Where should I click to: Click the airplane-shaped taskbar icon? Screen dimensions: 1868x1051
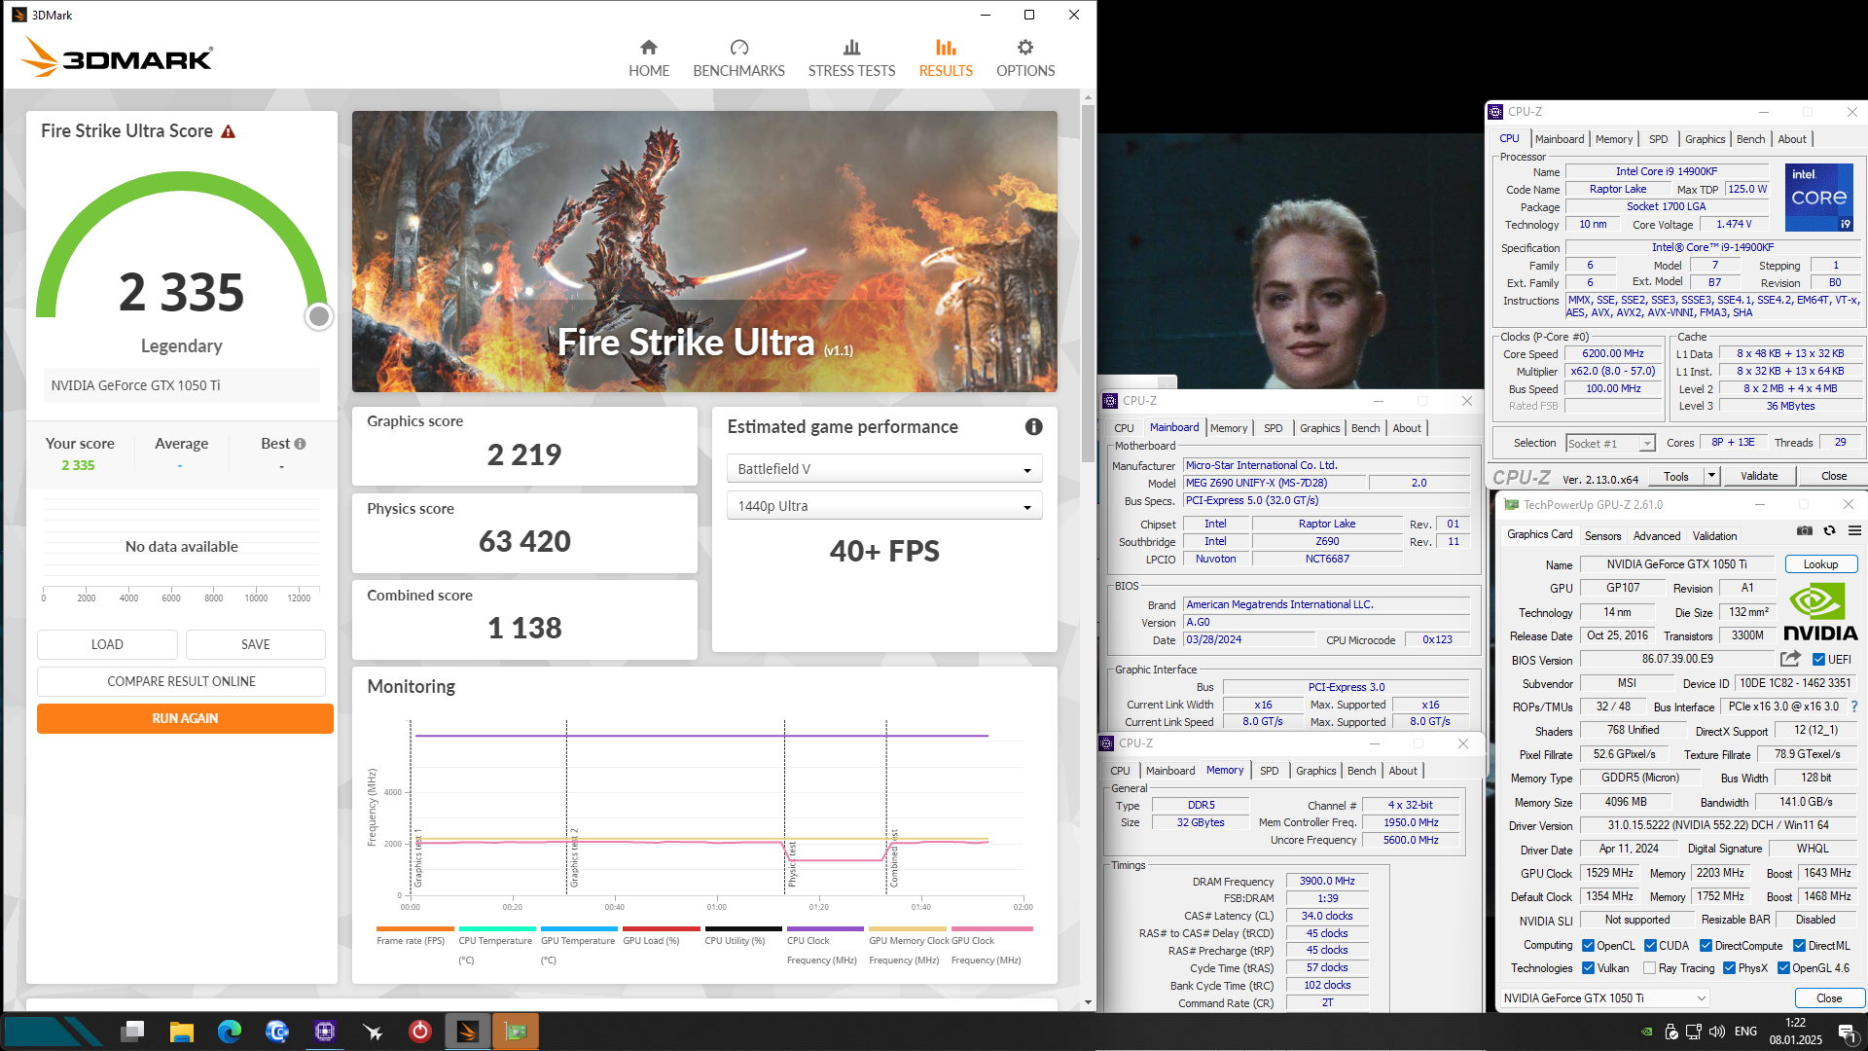tap(373, 1031)
